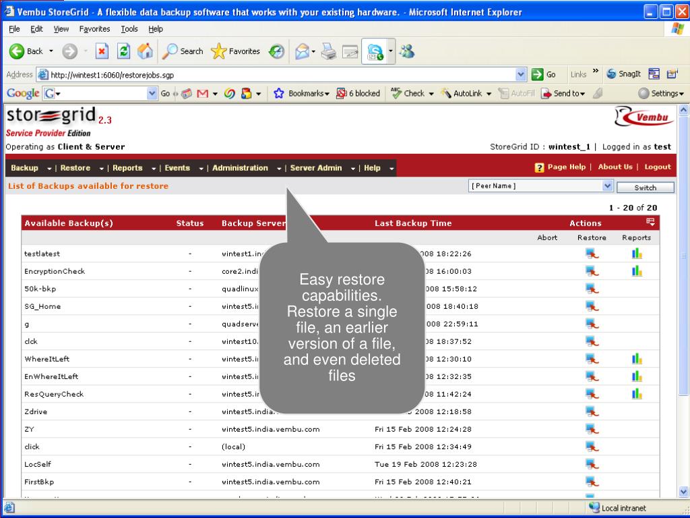This screenshot has height=518, width=690.
Task: Go to the browser Home page icon
Action: click(x=145, y=51)
